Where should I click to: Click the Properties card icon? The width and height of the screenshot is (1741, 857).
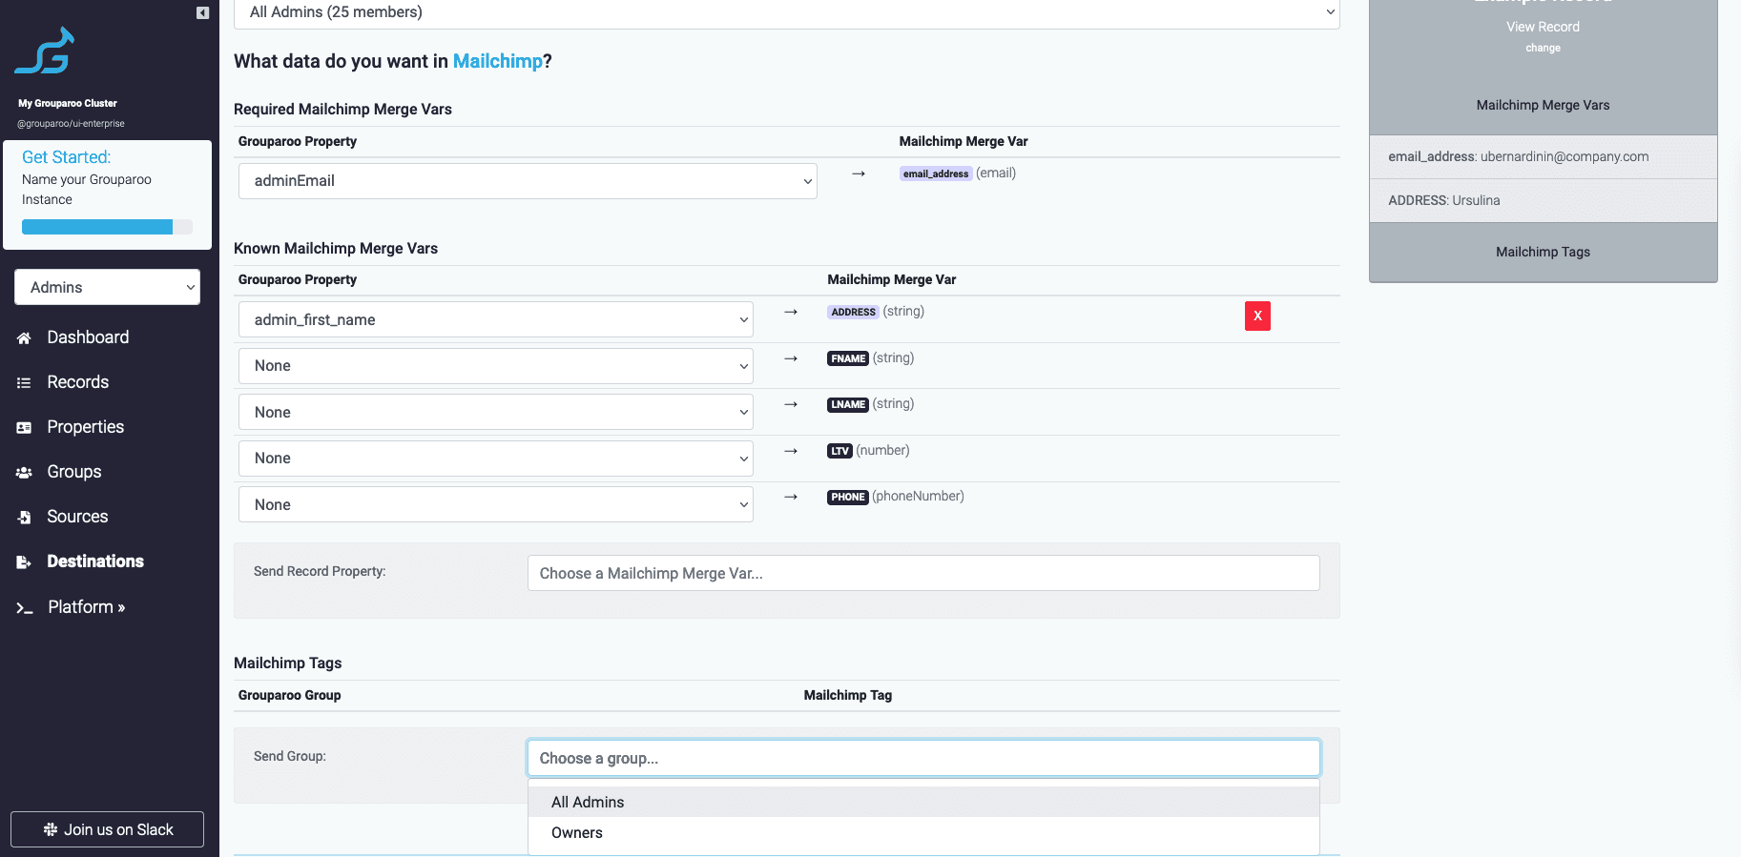click(x=25, y=427)
